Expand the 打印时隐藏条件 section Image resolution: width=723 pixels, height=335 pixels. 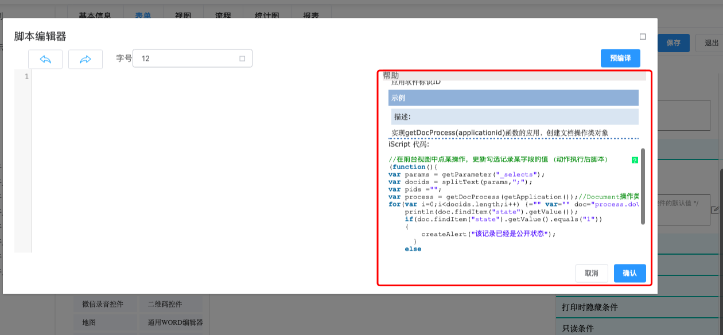click(x=589, y=307)
